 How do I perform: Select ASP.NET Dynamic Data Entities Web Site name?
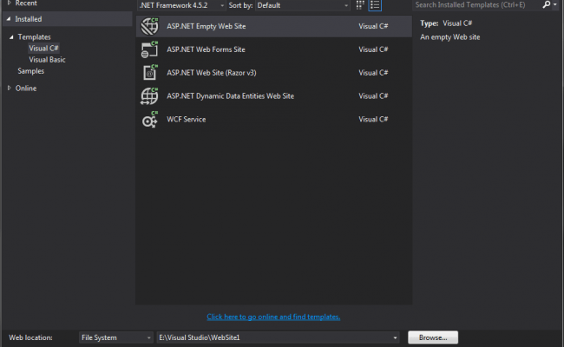[x=230, y=96]
